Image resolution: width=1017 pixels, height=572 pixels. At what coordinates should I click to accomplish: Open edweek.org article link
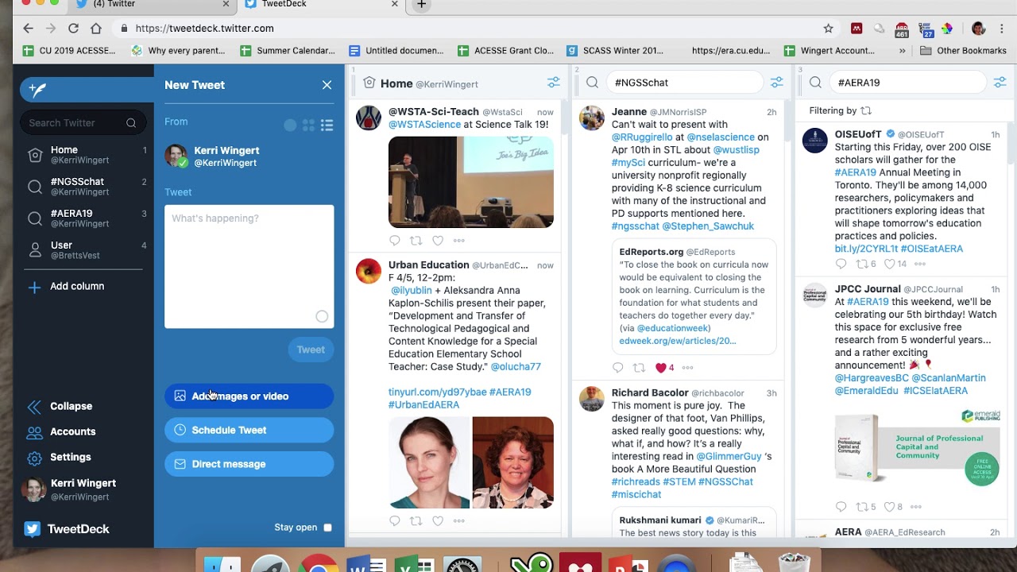[x=678, y=341]
